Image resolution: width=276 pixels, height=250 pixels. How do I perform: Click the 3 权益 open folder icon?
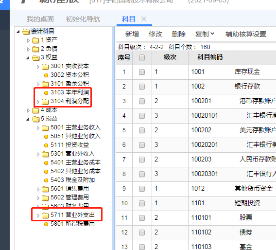pos(36,58)
